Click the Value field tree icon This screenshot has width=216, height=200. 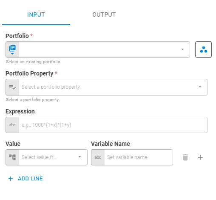click(12, 157)
